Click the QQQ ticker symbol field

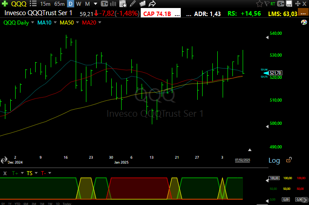point(19,4)
